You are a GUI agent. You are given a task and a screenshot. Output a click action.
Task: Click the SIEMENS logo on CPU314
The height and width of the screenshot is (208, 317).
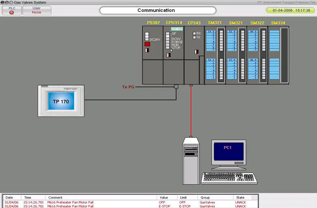[177, 29]
